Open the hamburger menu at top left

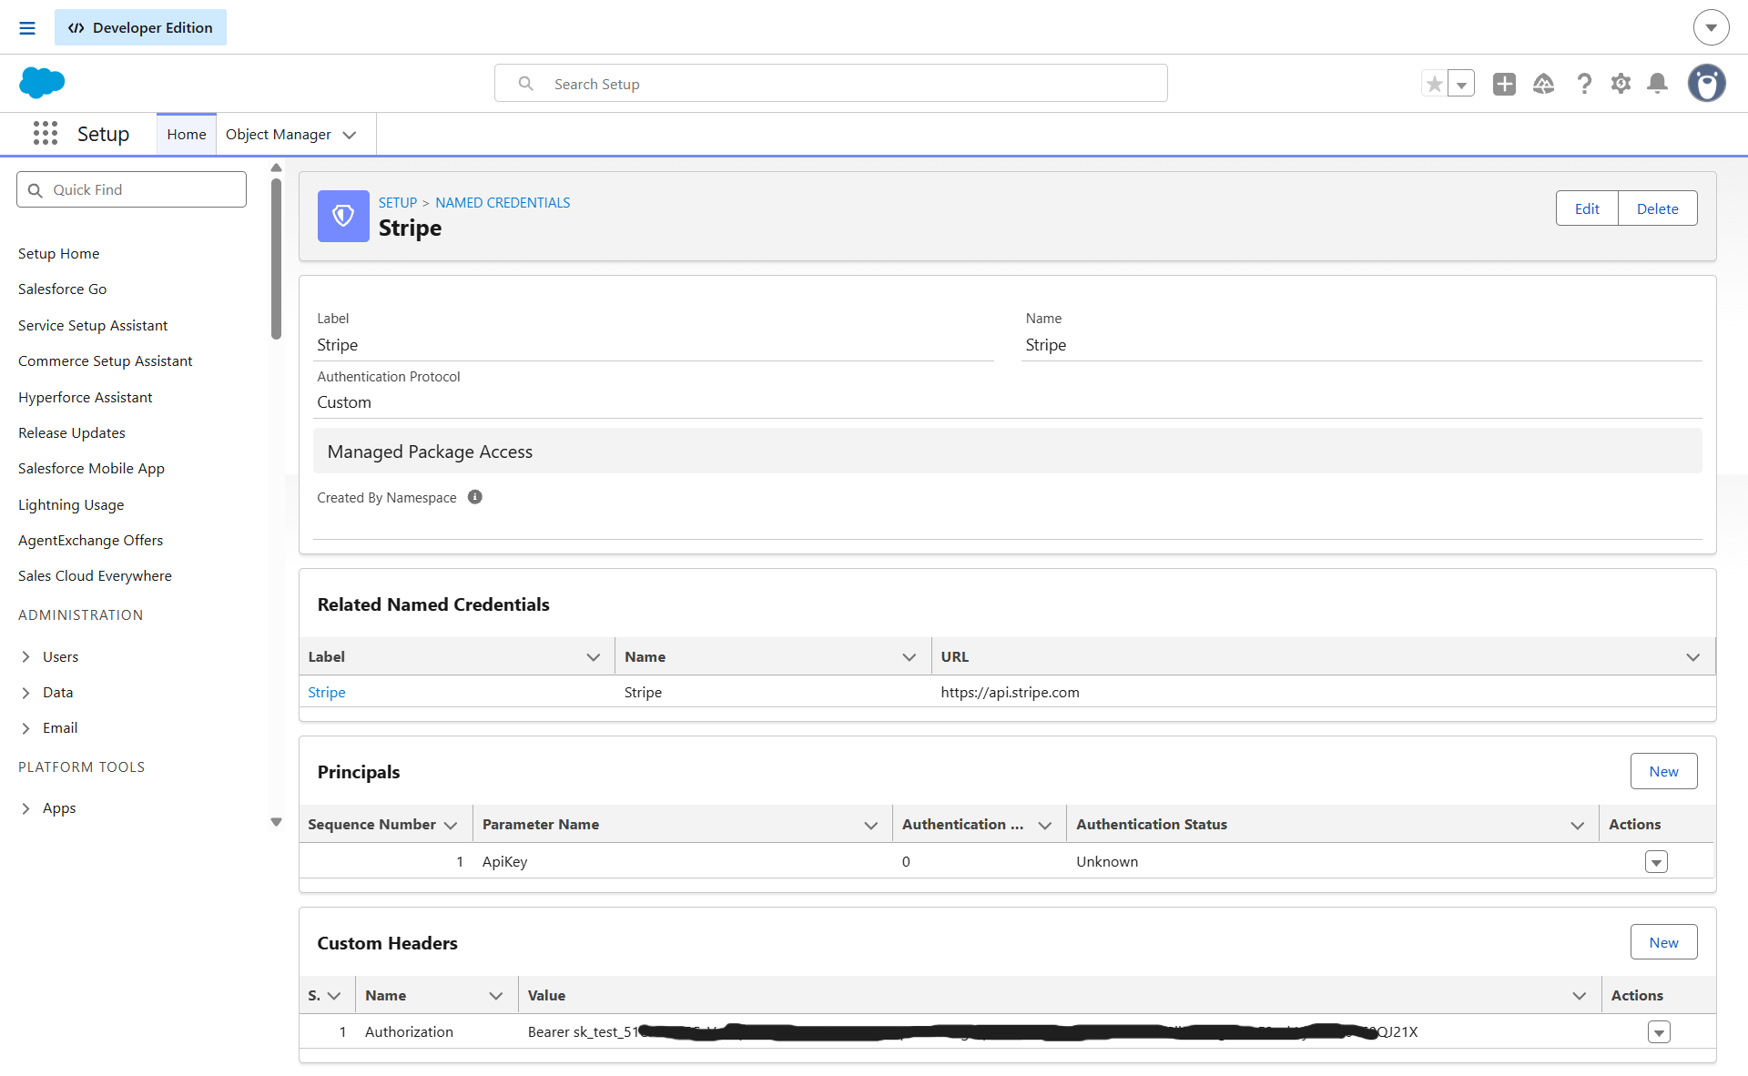point(27,27)
